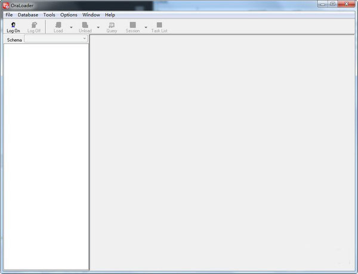
Task: Open the File menu
Action: click(9, 15)
